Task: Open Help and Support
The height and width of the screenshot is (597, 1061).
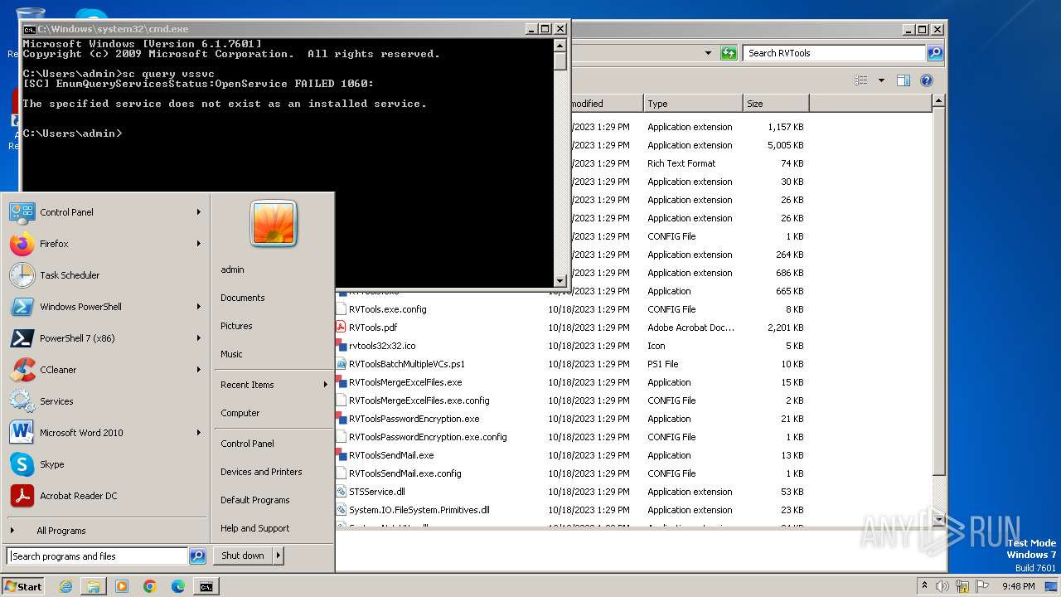Action: point(255,528)
